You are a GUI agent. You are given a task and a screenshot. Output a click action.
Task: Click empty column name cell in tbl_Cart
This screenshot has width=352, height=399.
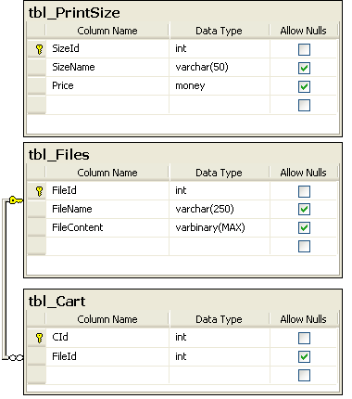[x=107, y=375]
